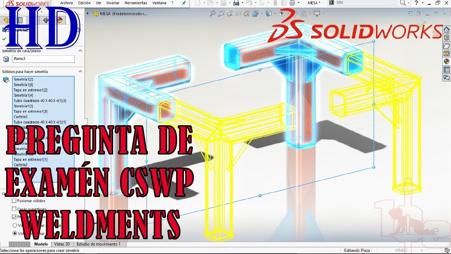Click the New document icon in title bar

click(198, 3)
